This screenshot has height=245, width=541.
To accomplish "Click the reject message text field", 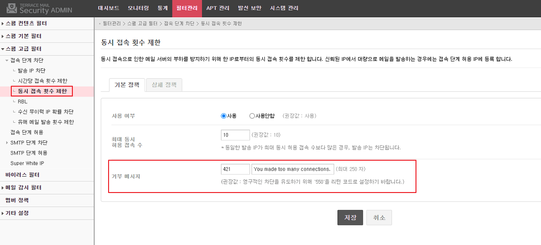I will tap(292, 169).
